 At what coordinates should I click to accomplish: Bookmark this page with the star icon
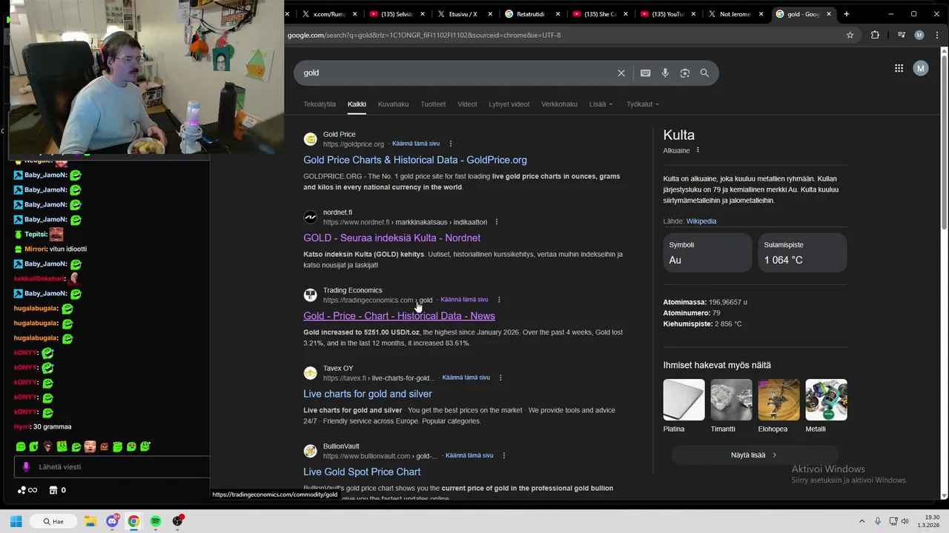pyautogui.click(x=850, y=35)
